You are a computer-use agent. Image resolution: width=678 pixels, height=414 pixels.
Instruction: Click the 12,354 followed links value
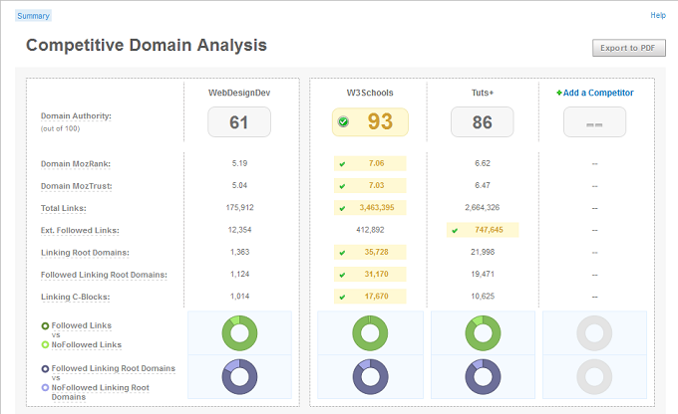pos(239,230)
